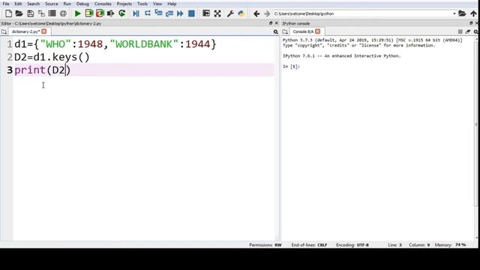480x270 pixels.
Task: Undock the IPython console pane
Action: pos(471,23)
